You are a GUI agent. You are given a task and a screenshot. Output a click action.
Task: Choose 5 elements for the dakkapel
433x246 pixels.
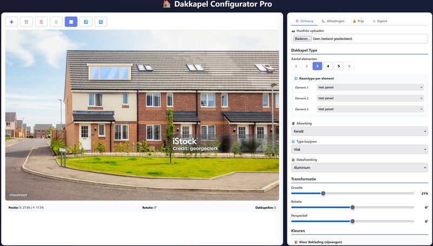tap(339, 66)
